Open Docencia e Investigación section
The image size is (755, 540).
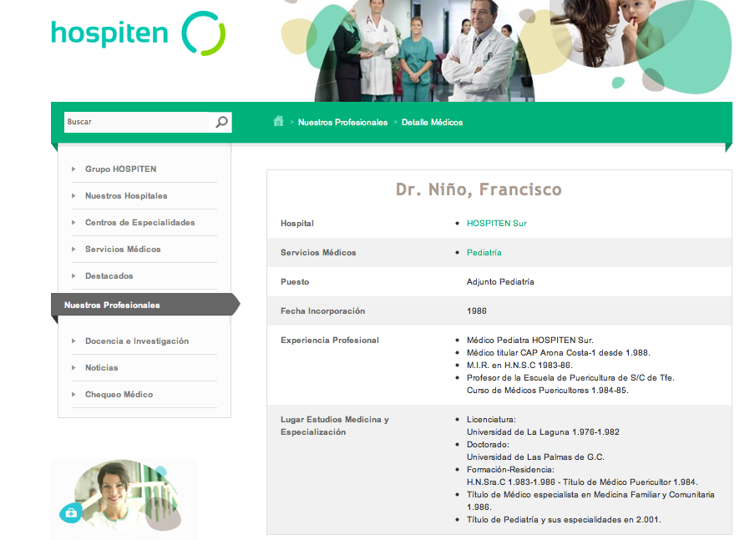click(136, 341)
